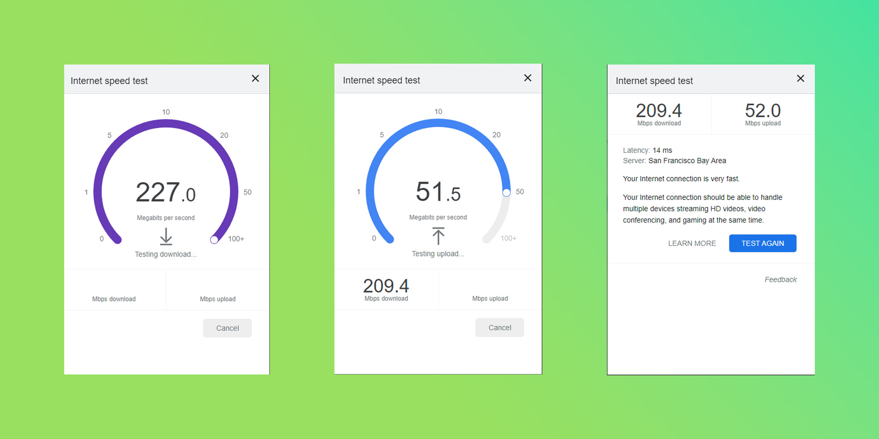Click the 100+ gauge endpoint marker
879x439 pixels.
click(215, 239)
